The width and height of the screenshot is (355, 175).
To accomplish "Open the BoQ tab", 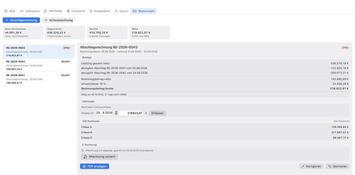I will [x=9, y=11].
